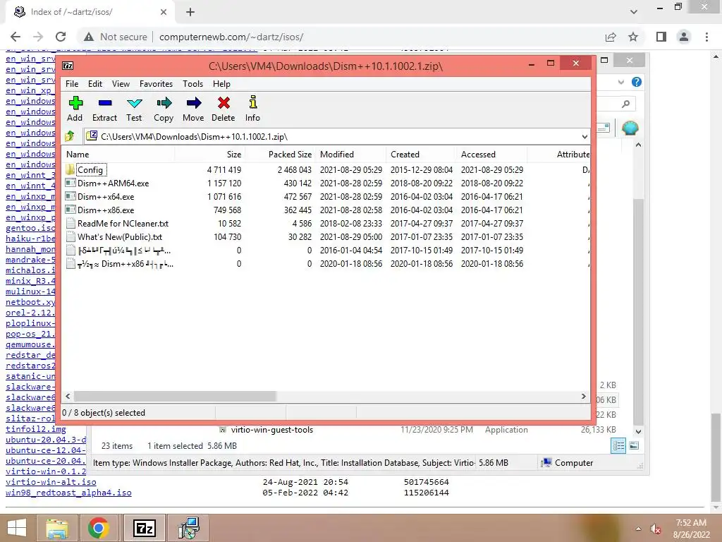Expand the Explorer ribbon chevron
Viewport: 722px width, 542px height.
pyautogui.click(x=621, y=82)
